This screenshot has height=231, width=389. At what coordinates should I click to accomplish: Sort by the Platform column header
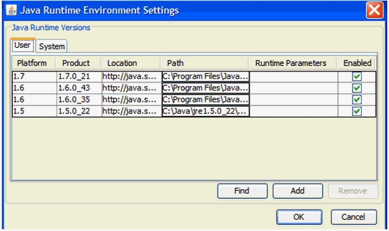pyautogui.click(x=33, y=63)
